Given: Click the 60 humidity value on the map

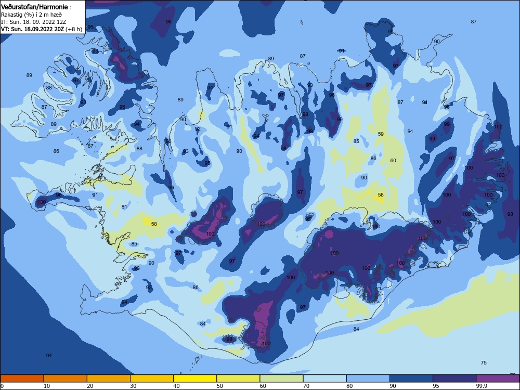Looking at the screenshot, I should click(x=393, y=161).
